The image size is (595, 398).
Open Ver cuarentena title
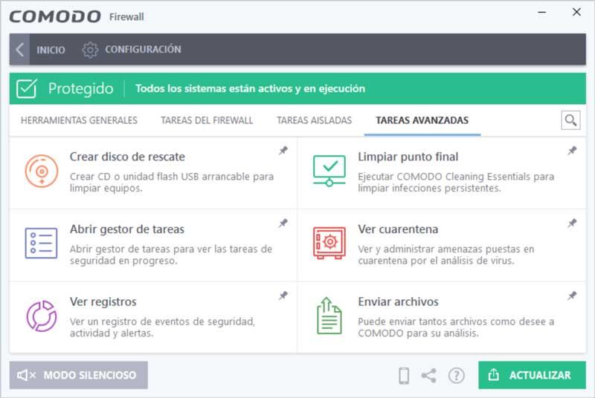398,229
